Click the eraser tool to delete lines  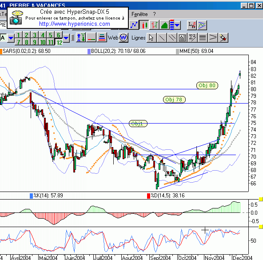pyautogui.click(x=223, y=38)
